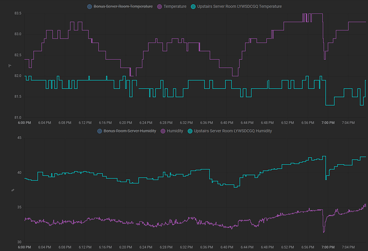Click the purple circle beside Humidity legend
368x251 pixels.
[x=163, y=131]
